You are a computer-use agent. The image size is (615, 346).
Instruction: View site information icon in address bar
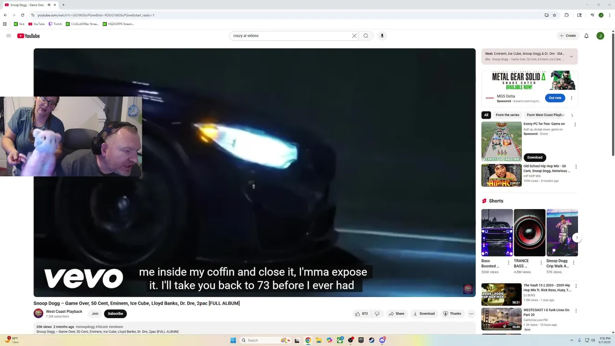pyautogui.click(x=33, y=15)
